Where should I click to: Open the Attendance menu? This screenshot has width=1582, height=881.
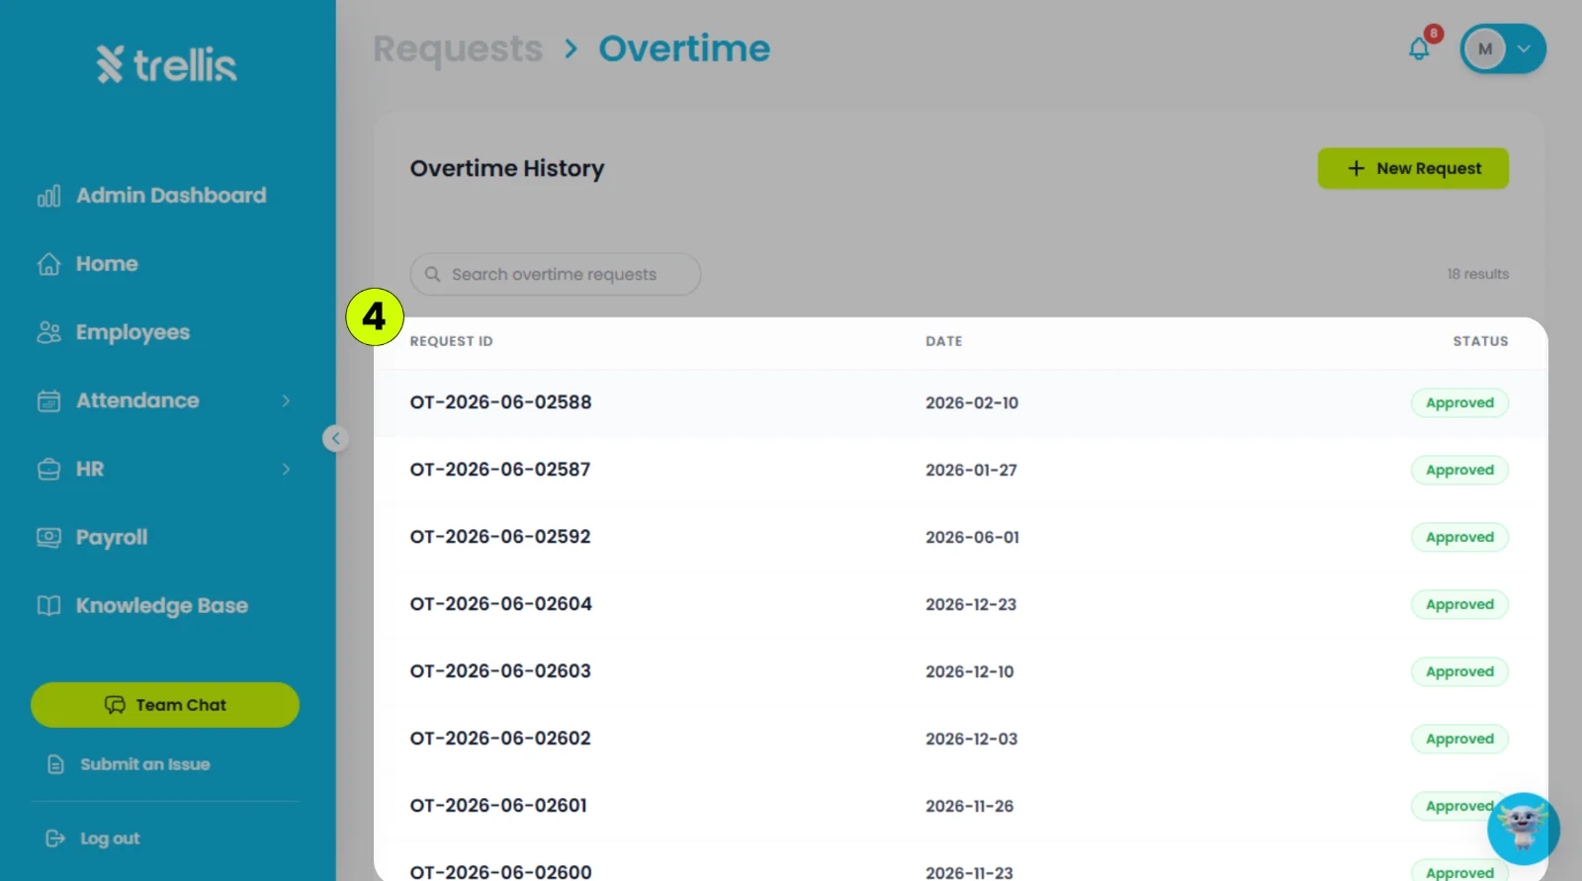[137, 400]
